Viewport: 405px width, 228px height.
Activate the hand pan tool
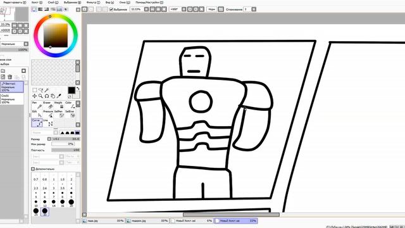[53, 96]
